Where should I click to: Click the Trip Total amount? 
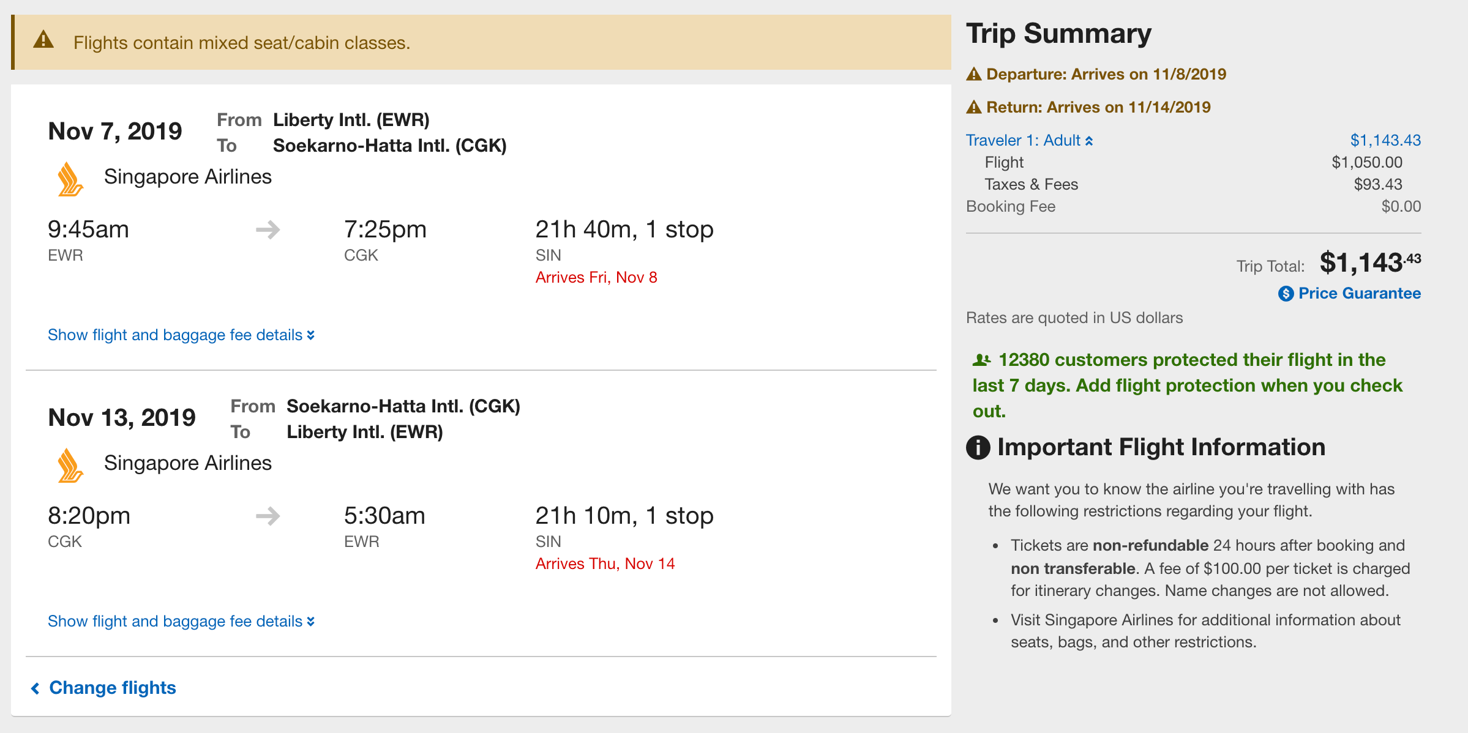tap(1369, 263)
